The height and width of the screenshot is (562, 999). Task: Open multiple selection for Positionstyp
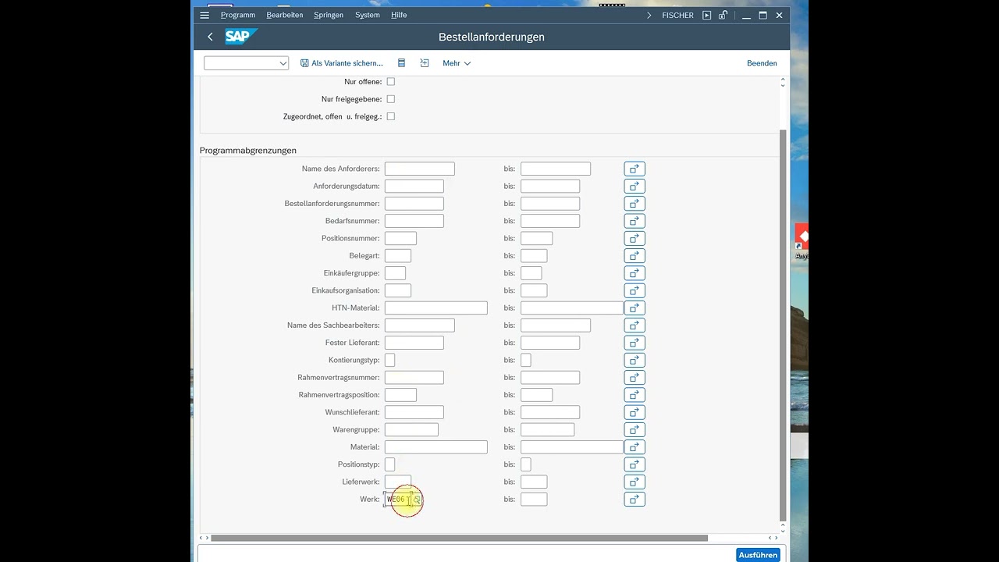pos(635,464)
